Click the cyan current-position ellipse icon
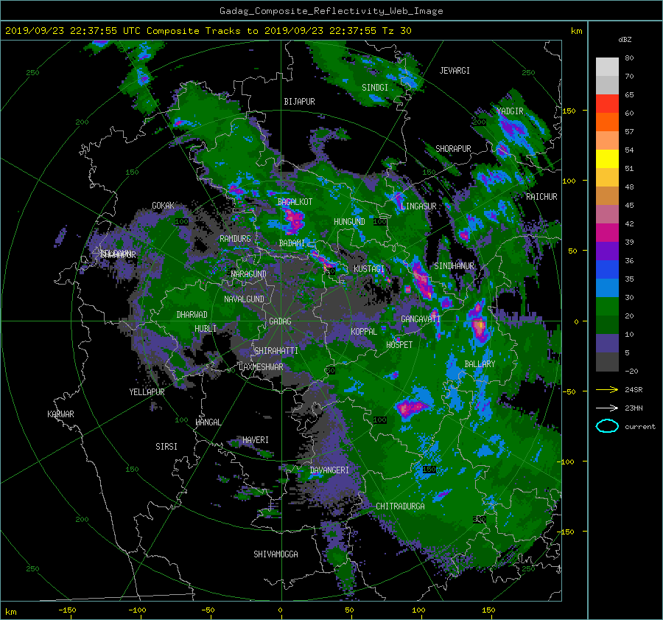 click(607, 426)
